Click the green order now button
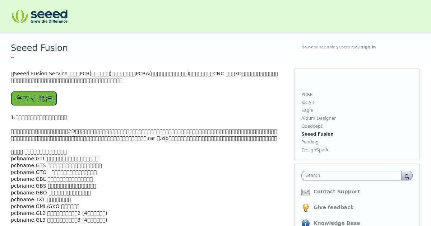This screenshot has width=431, height=226. [x=34, y=98]
